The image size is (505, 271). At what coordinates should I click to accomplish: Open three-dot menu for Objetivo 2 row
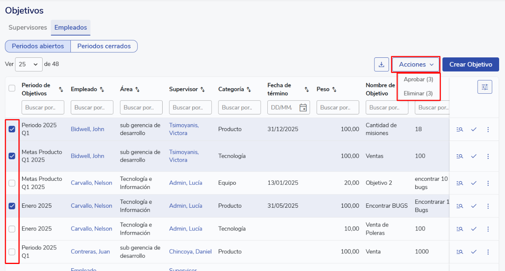tap(488, 183)
